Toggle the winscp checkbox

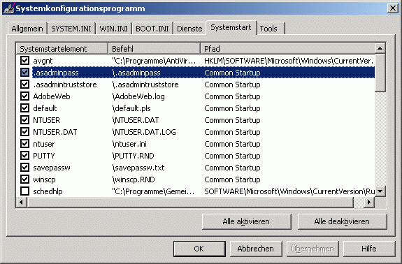[24, 179]
